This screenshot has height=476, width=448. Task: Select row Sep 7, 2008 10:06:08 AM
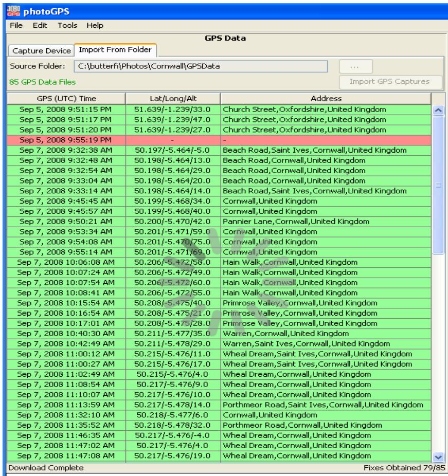coord(219,262)
